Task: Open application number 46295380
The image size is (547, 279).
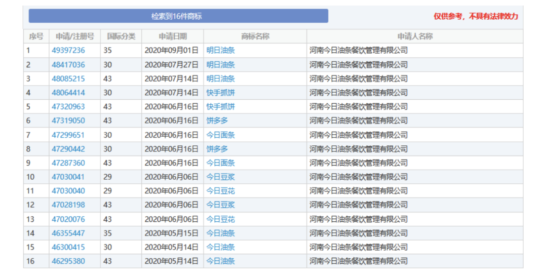Action: pyautogui.click(x=68, y=261)
